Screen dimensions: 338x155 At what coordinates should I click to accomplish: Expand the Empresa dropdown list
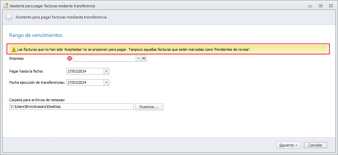pyautogui.click(x=138, y=58)
